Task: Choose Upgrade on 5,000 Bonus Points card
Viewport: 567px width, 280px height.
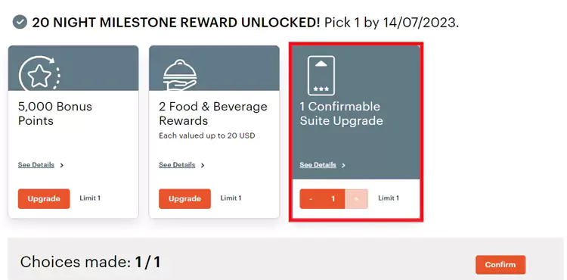Action: click(44, 198)
